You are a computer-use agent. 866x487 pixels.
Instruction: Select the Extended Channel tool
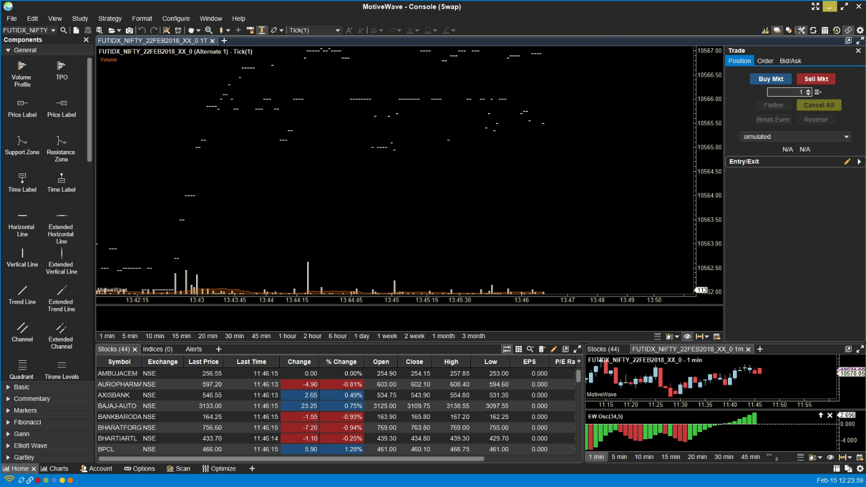62,335
